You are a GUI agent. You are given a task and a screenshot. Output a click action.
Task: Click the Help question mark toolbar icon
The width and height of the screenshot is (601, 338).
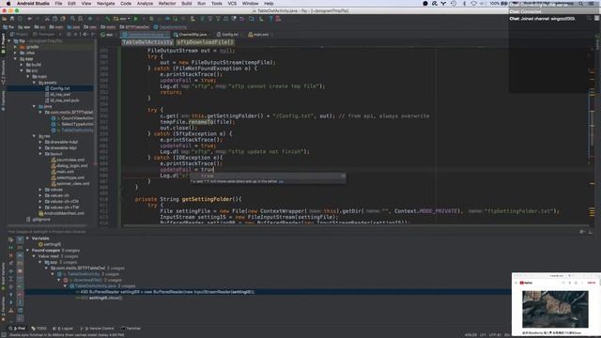point(271,19)
